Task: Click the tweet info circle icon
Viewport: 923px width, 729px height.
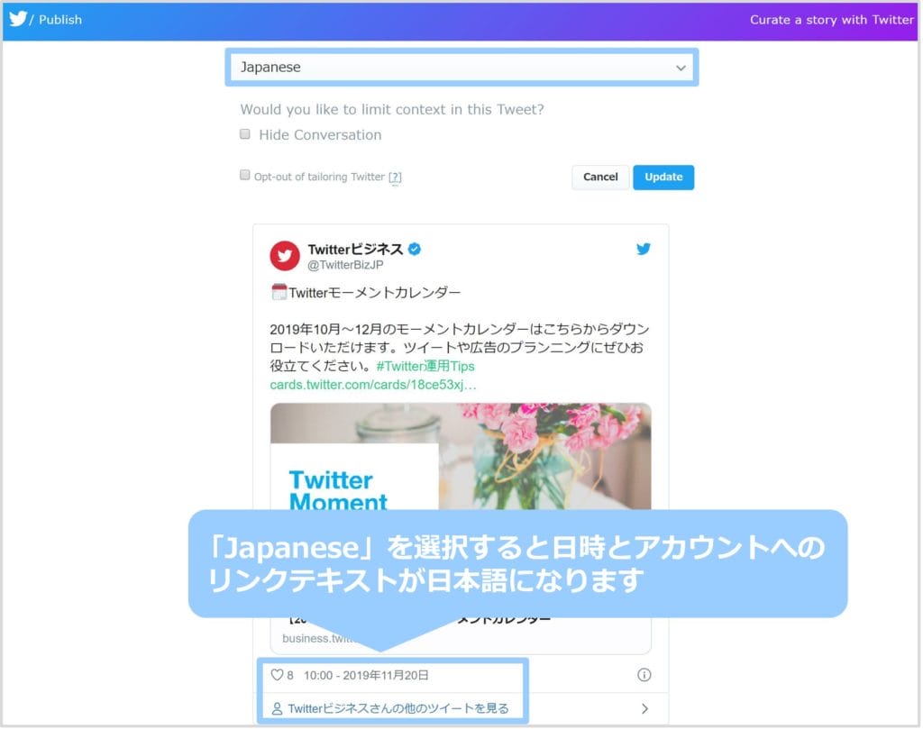Action: pos(644,675)
